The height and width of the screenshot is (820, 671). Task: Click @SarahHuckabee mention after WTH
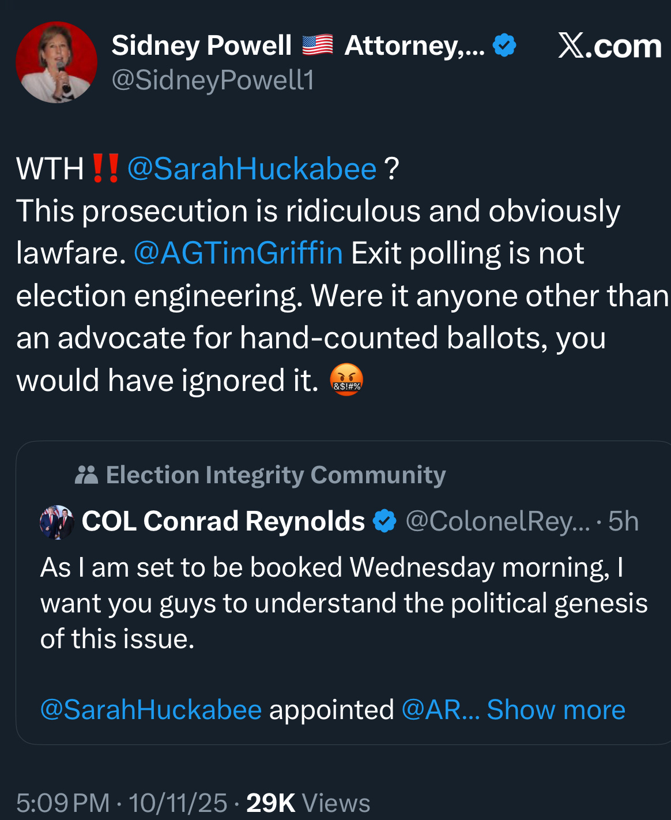coord(252,169)
